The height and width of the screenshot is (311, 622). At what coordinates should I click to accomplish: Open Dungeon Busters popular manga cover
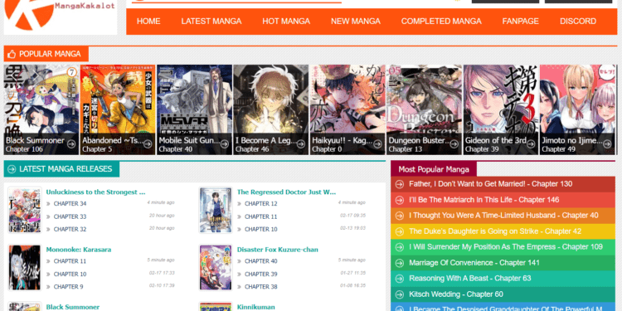pos(424,109)
